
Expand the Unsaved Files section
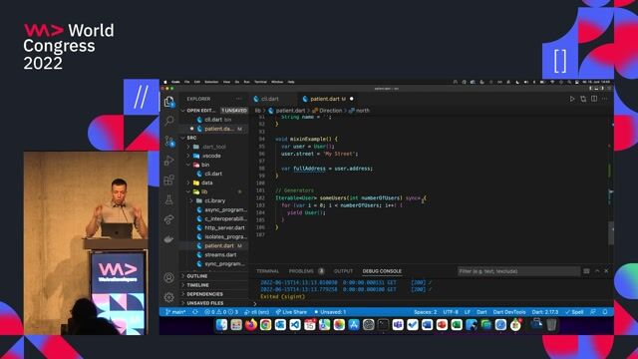pos(205,303)
